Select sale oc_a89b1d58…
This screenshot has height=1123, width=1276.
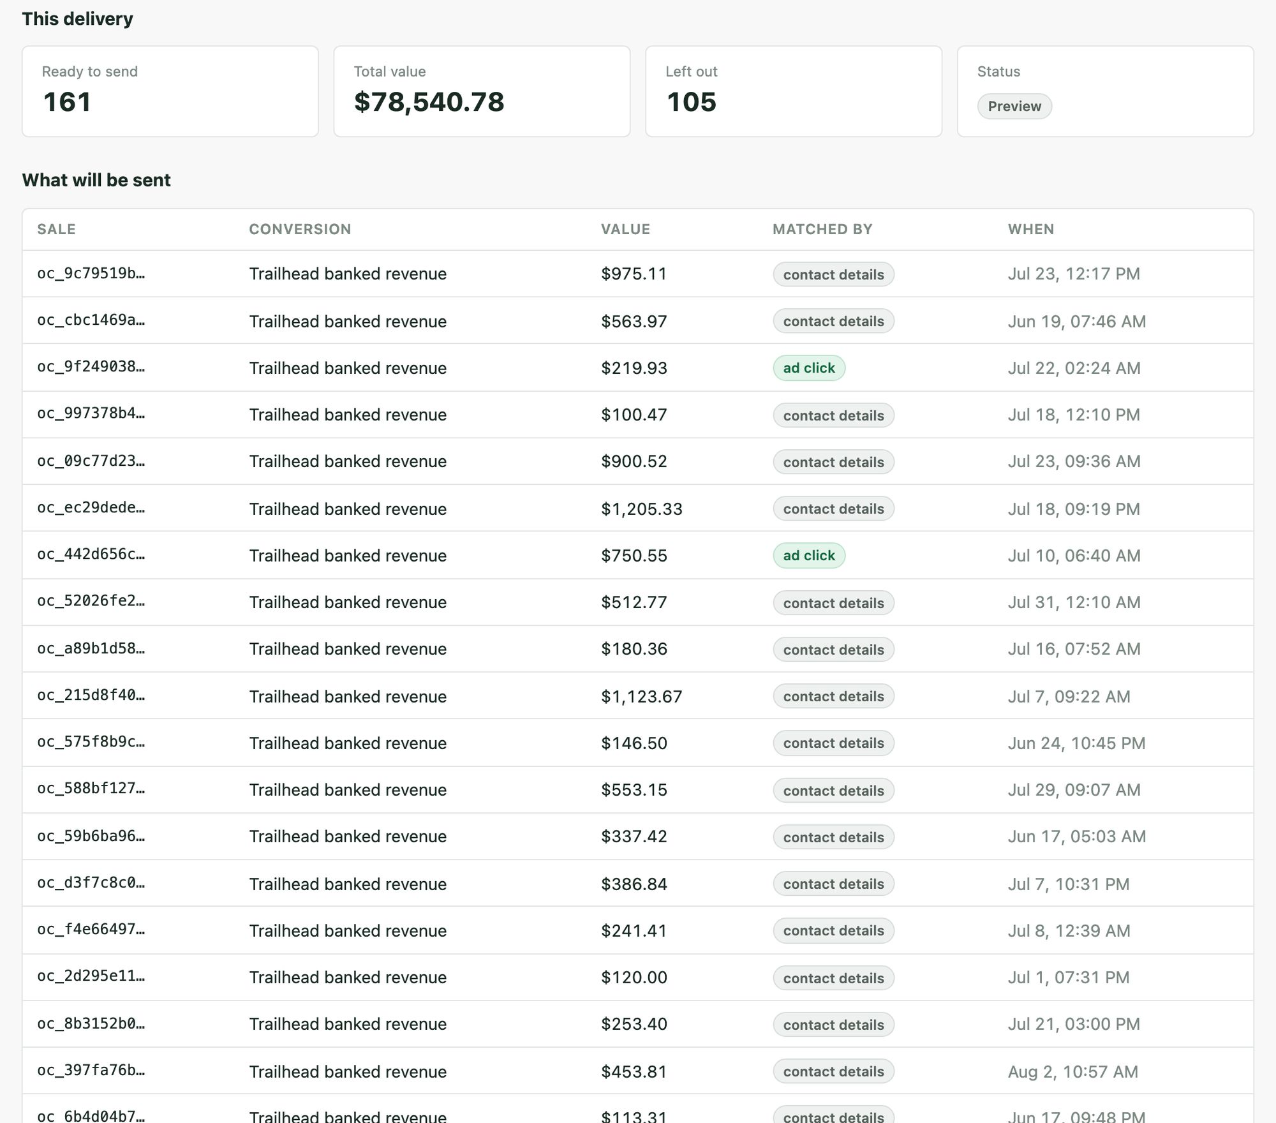91,648
